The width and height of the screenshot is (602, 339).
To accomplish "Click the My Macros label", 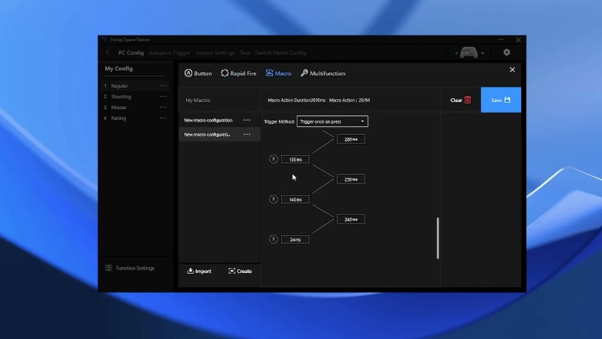I will [x=198, y=100].
